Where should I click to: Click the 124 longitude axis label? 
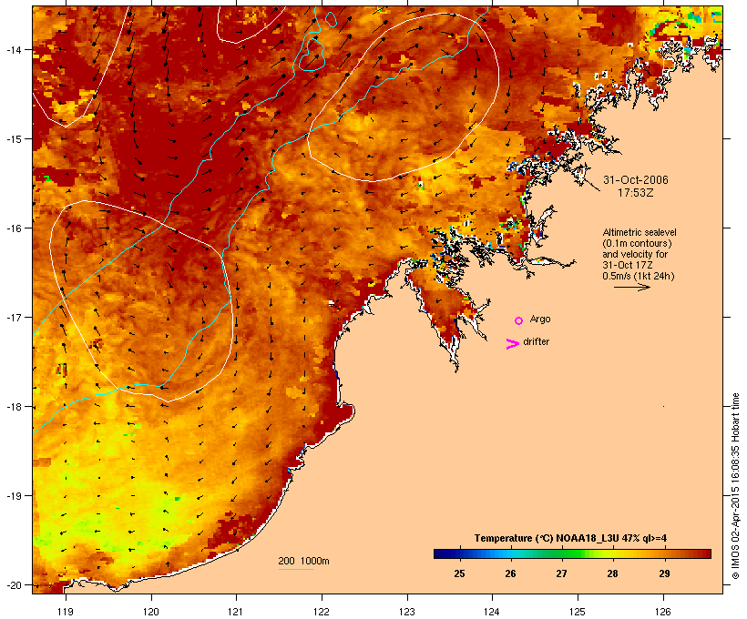(x=492, y=612)
